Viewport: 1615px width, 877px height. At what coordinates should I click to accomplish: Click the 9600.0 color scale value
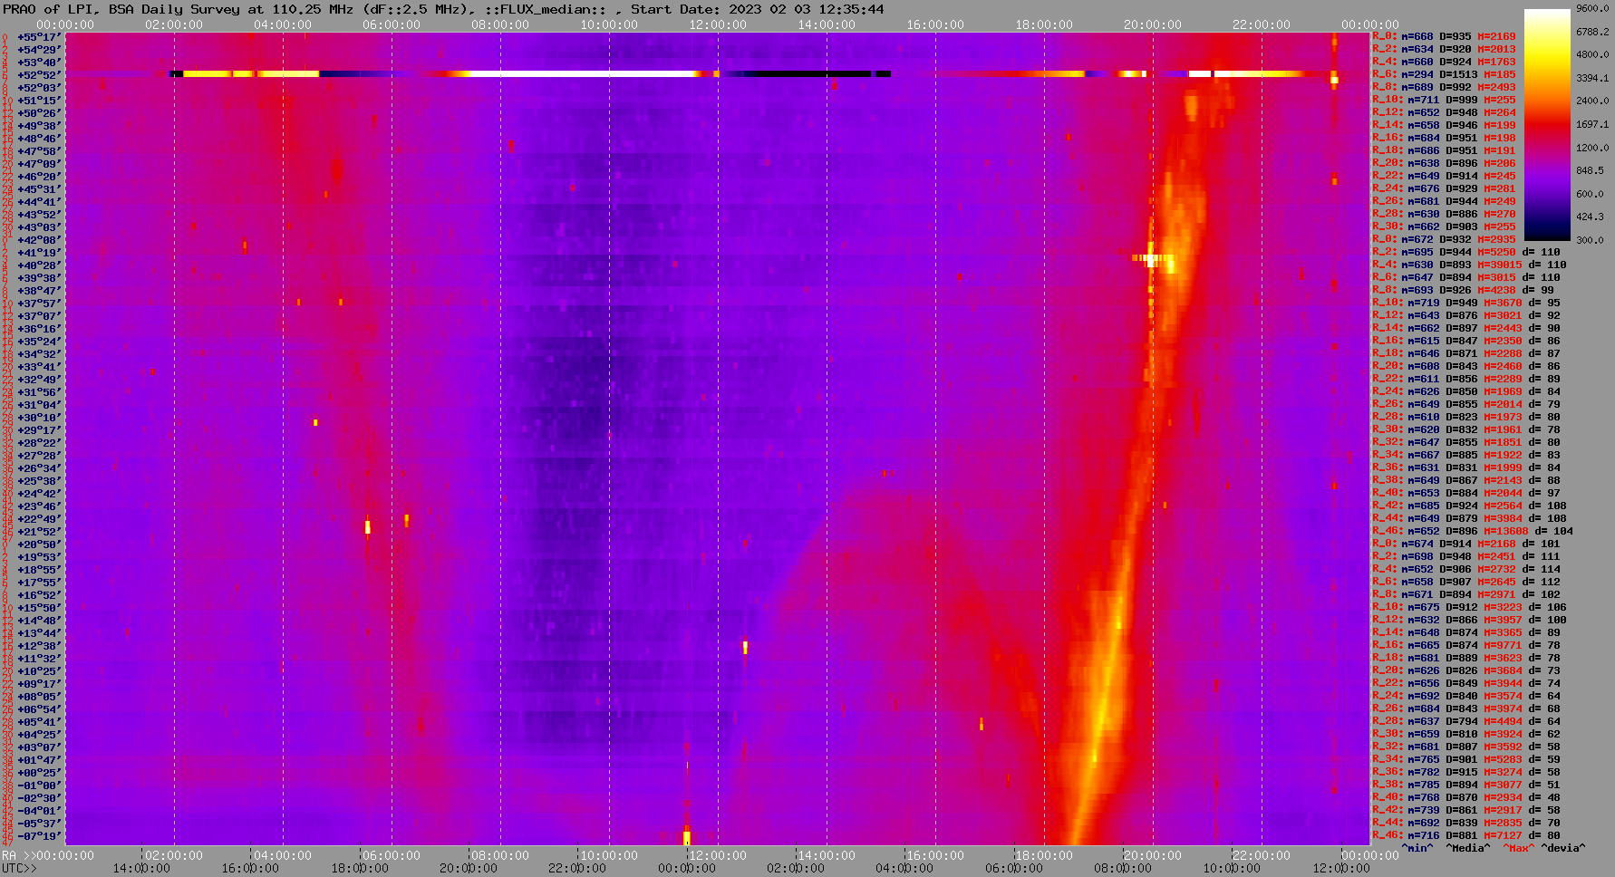1592,8
